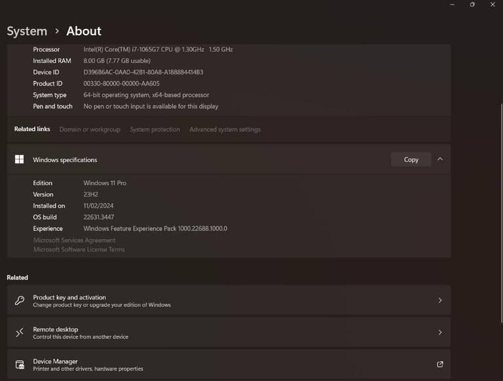Image resolution: width=503 pixels, height=381 pixels.
Task: Click the Related links label
Action: [x=32, y=129]
